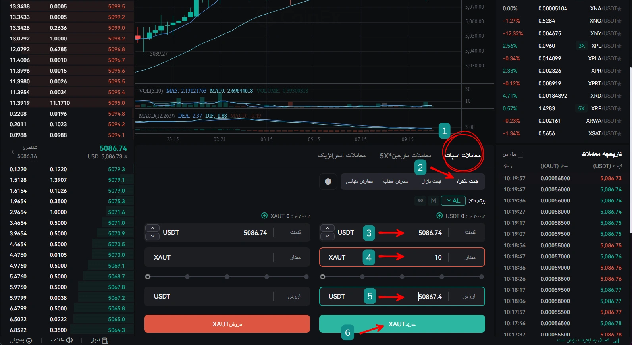The width and height of the screenshot is (632, 345).
Task: Click the order type info exclamation icon
Action: [x=328, y=181]
